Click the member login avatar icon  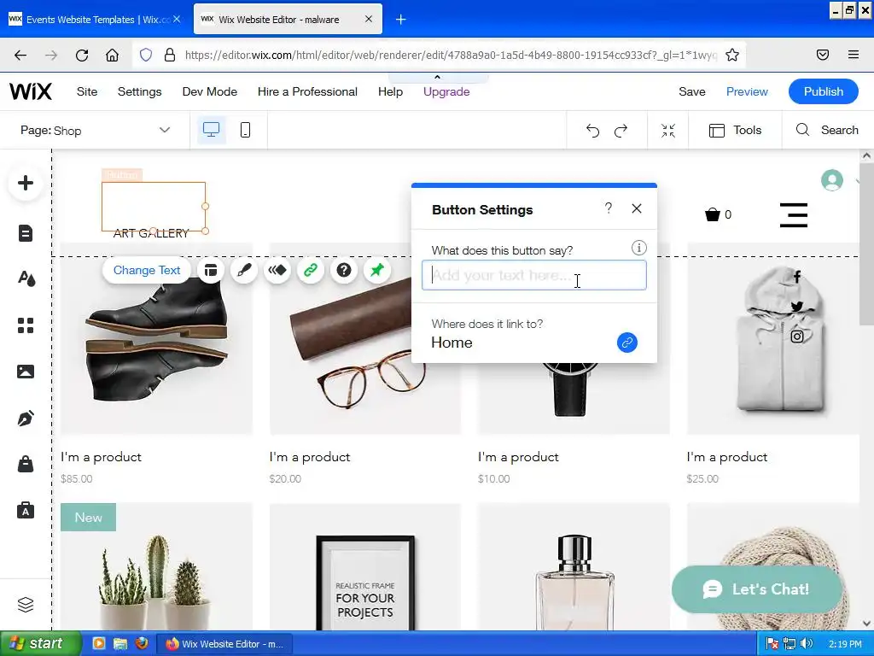click(x=831, y=180)
